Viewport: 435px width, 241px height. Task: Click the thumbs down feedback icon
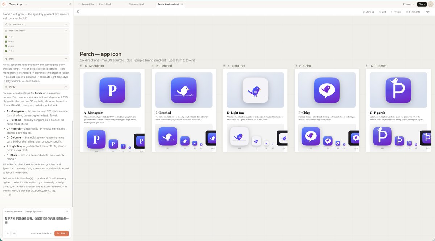pyautogui.click(x=10, y=195)
